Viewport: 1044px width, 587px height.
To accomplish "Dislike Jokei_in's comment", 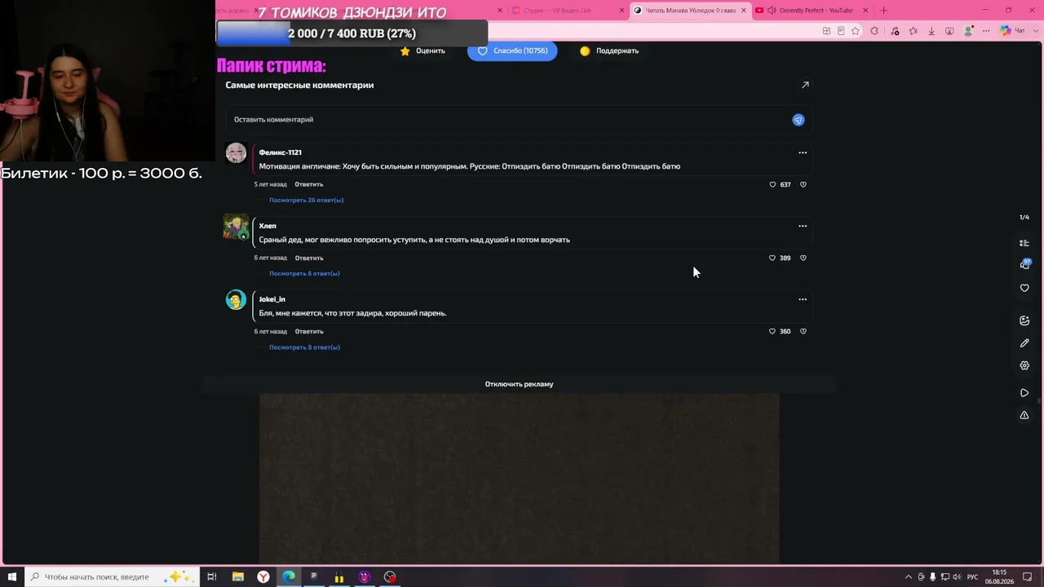I will 803,331.
